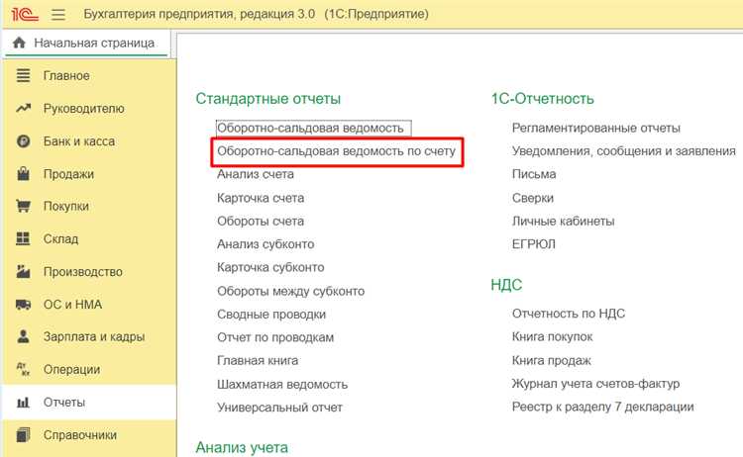Click the Производство factory icon
This screenshot has height=457, width=743.
[x=23, y=272]
